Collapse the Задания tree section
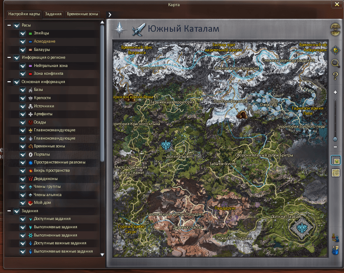This screenshot has width=344, height=273. point(9,211)
